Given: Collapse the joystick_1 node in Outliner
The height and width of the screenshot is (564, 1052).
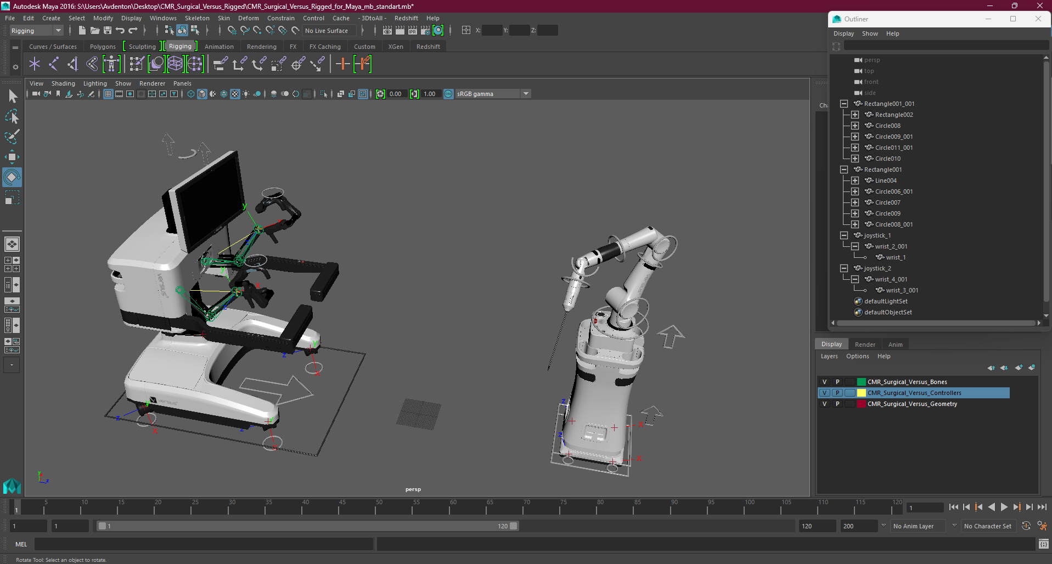Looking at the screenshot, I should [x=844, y=235].
